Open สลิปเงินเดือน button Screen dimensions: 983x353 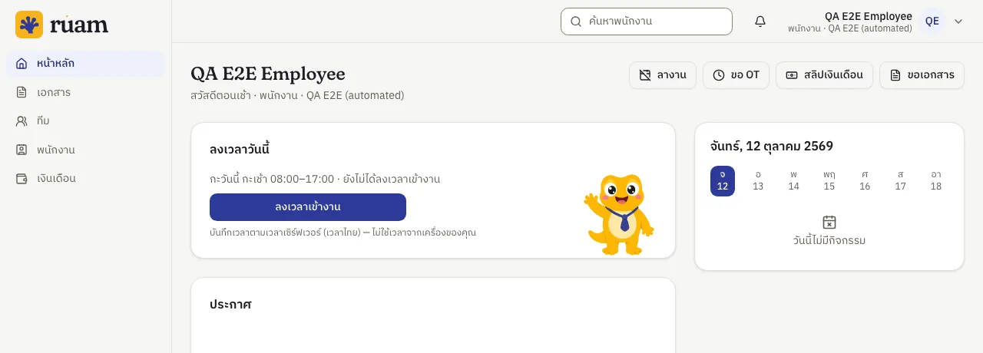pyautogui.click(x=824, y=75)
